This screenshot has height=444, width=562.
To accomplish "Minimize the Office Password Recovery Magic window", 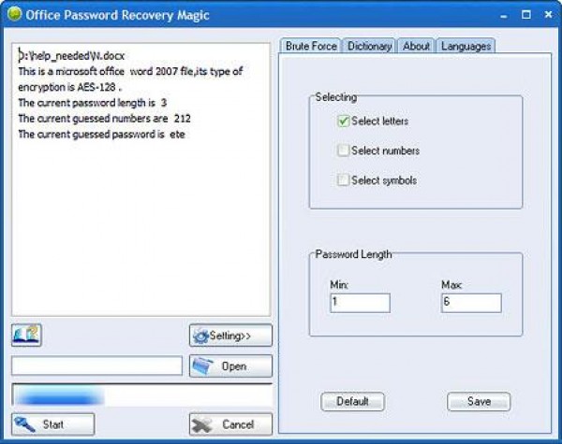I will pyautogui.click(x=504, y=15).
